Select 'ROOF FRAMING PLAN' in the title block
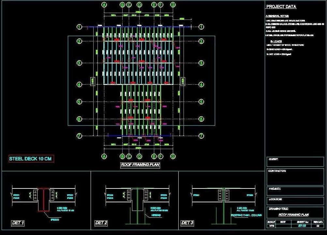327x235 pixels. [294, 214]
